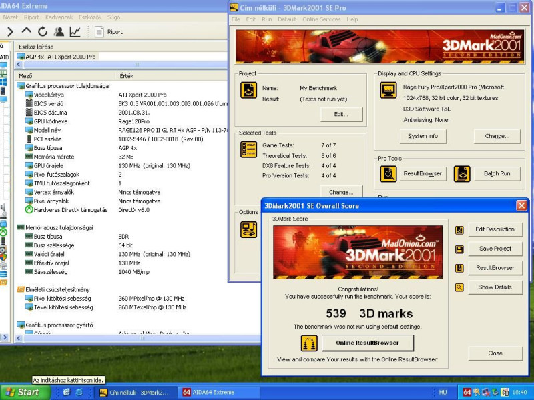Switch to 3DMark2001 taskbar button
Screen dimensions: 534x400
point(136,393)
